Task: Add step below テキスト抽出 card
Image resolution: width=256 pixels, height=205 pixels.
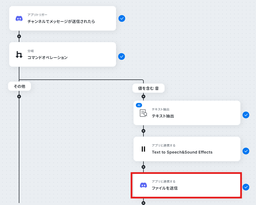Action: 143,131
